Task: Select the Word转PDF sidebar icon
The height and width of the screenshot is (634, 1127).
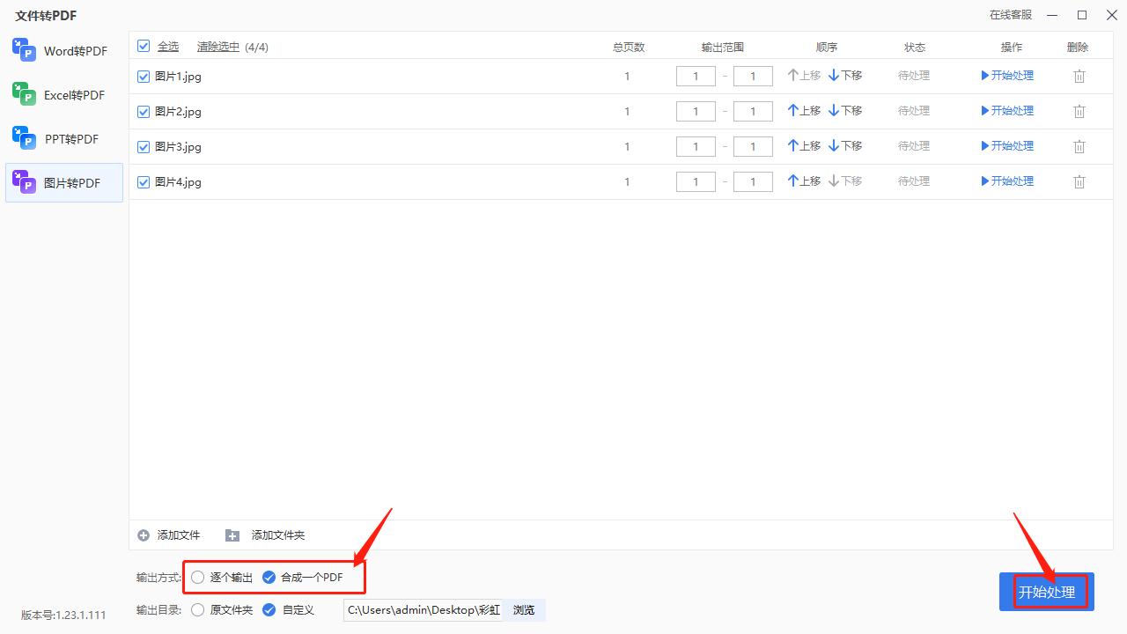Action: pos(22,50)
